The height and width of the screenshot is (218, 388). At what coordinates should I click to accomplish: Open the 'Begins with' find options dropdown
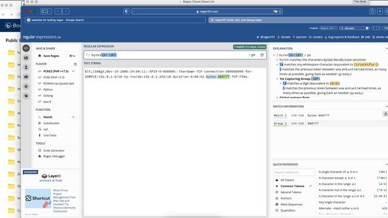(x=329, y=28)
